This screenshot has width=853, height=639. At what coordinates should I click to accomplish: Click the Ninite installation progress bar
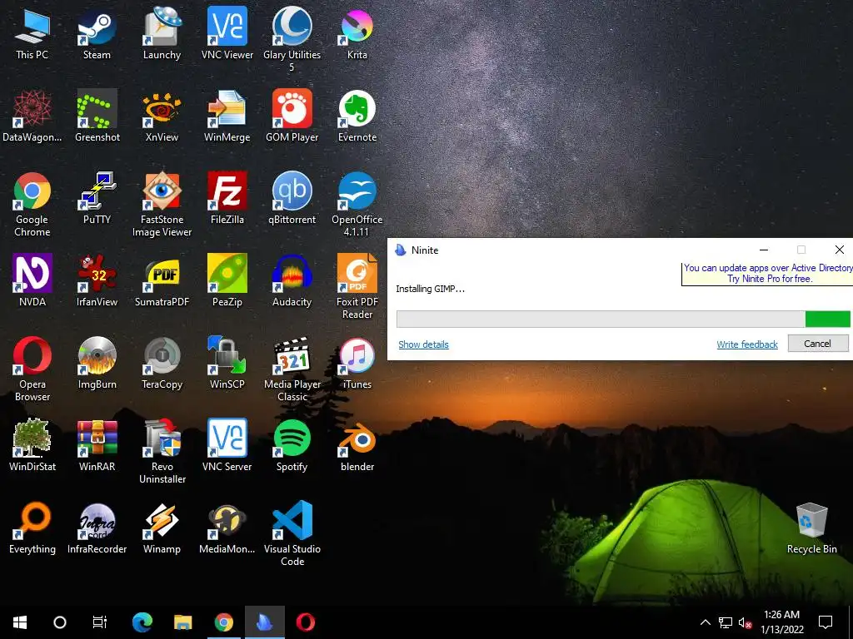[623, 319]
